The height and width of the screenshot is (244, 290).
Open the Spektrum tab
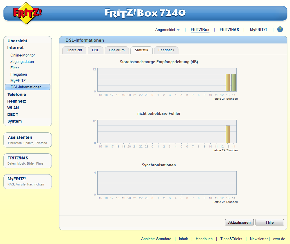coord(117,50)
